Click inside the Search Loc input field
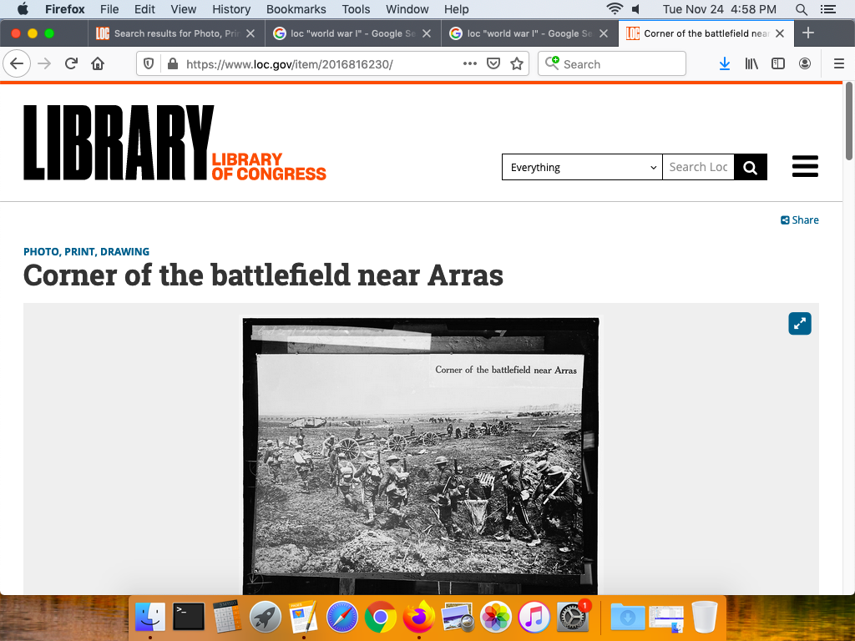The height and width of the screenshot is (641, 855). tap(698, 167)
